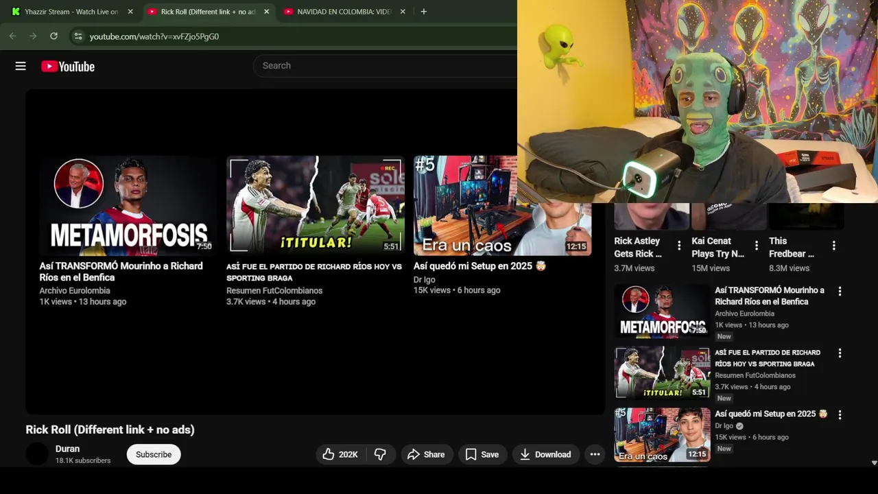Open end-screen title Así quedó mi Setup

point(479,266)
